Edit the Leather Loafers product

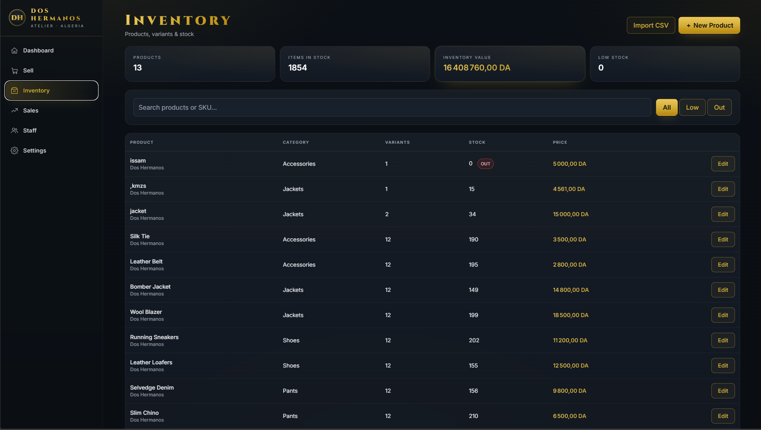723,366
